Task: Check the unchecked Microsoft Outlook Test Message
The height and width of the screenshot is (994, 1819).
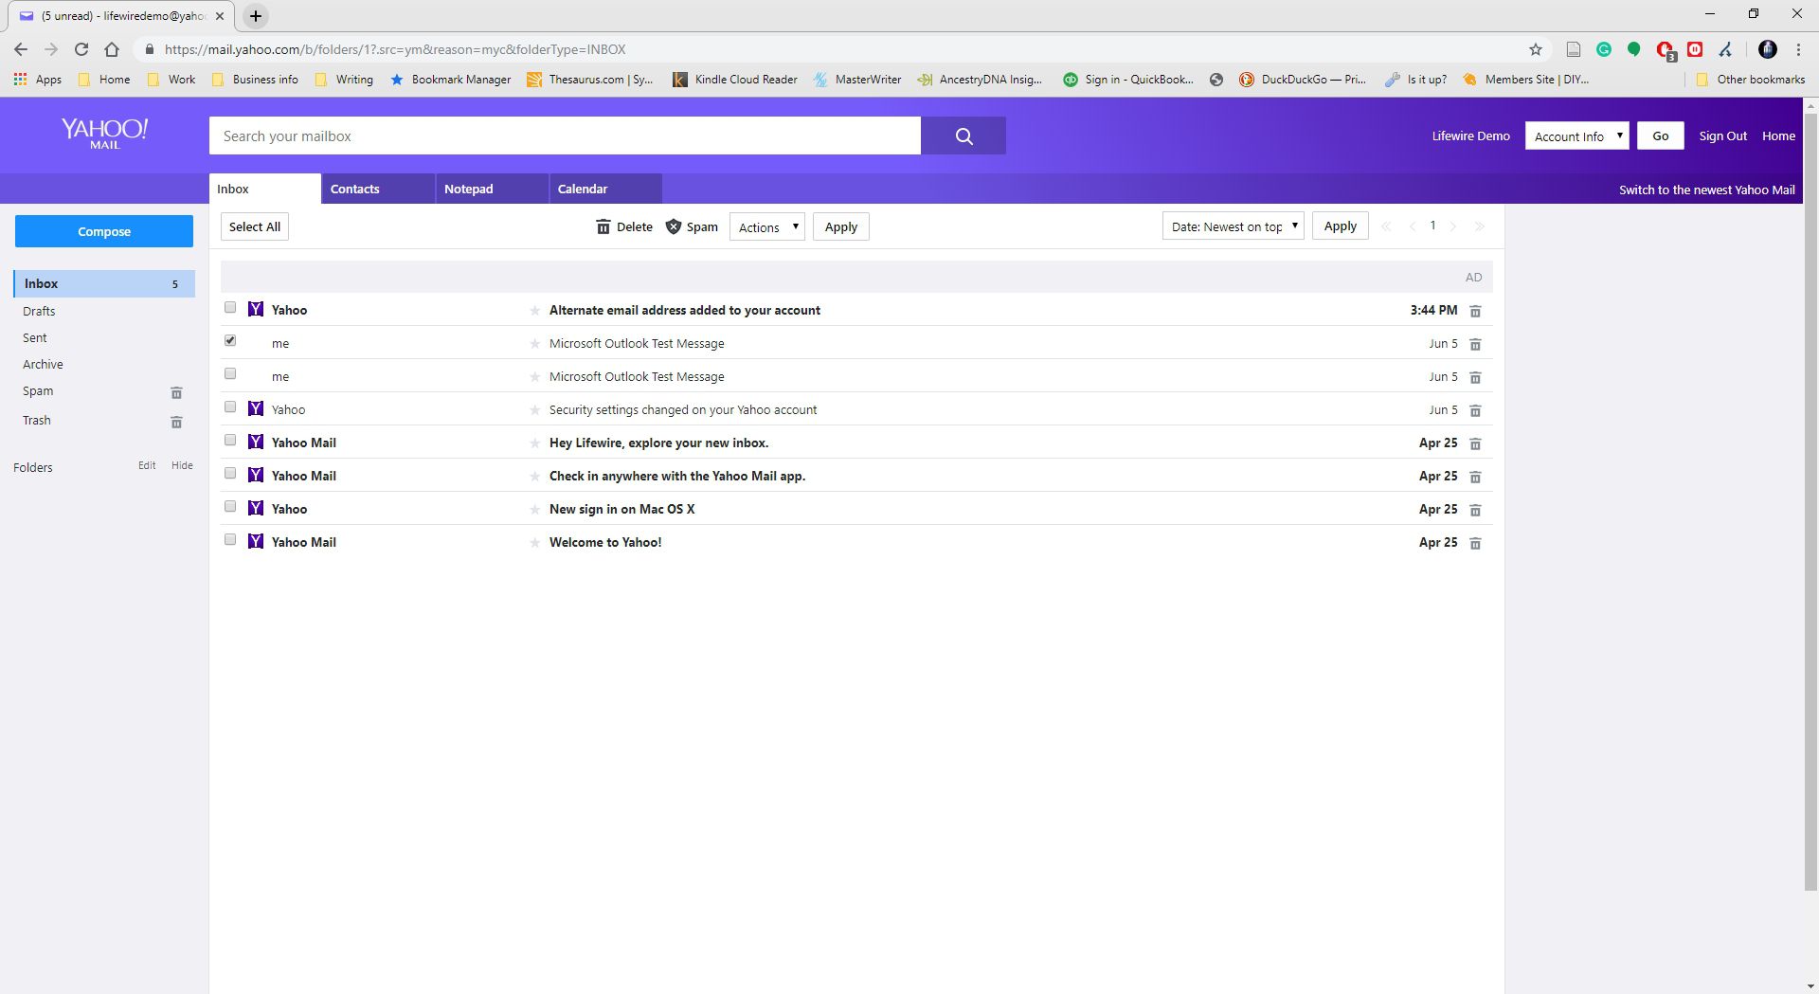Action: pyautogui.click(x=230, y=373)
